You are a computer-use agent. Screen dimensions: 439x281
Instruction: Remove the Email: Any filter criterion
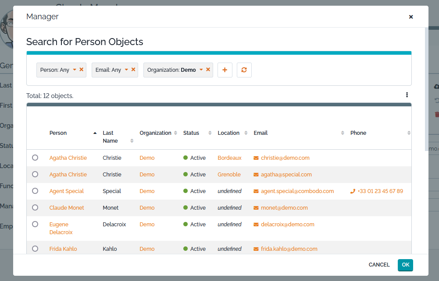point(133,69)
